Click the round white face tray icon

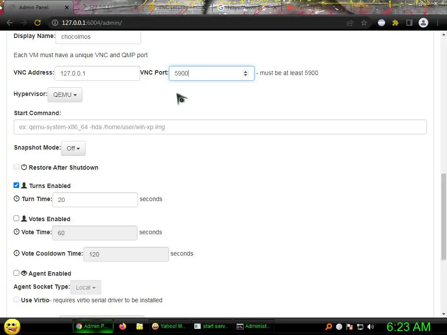tap(339, 327)
